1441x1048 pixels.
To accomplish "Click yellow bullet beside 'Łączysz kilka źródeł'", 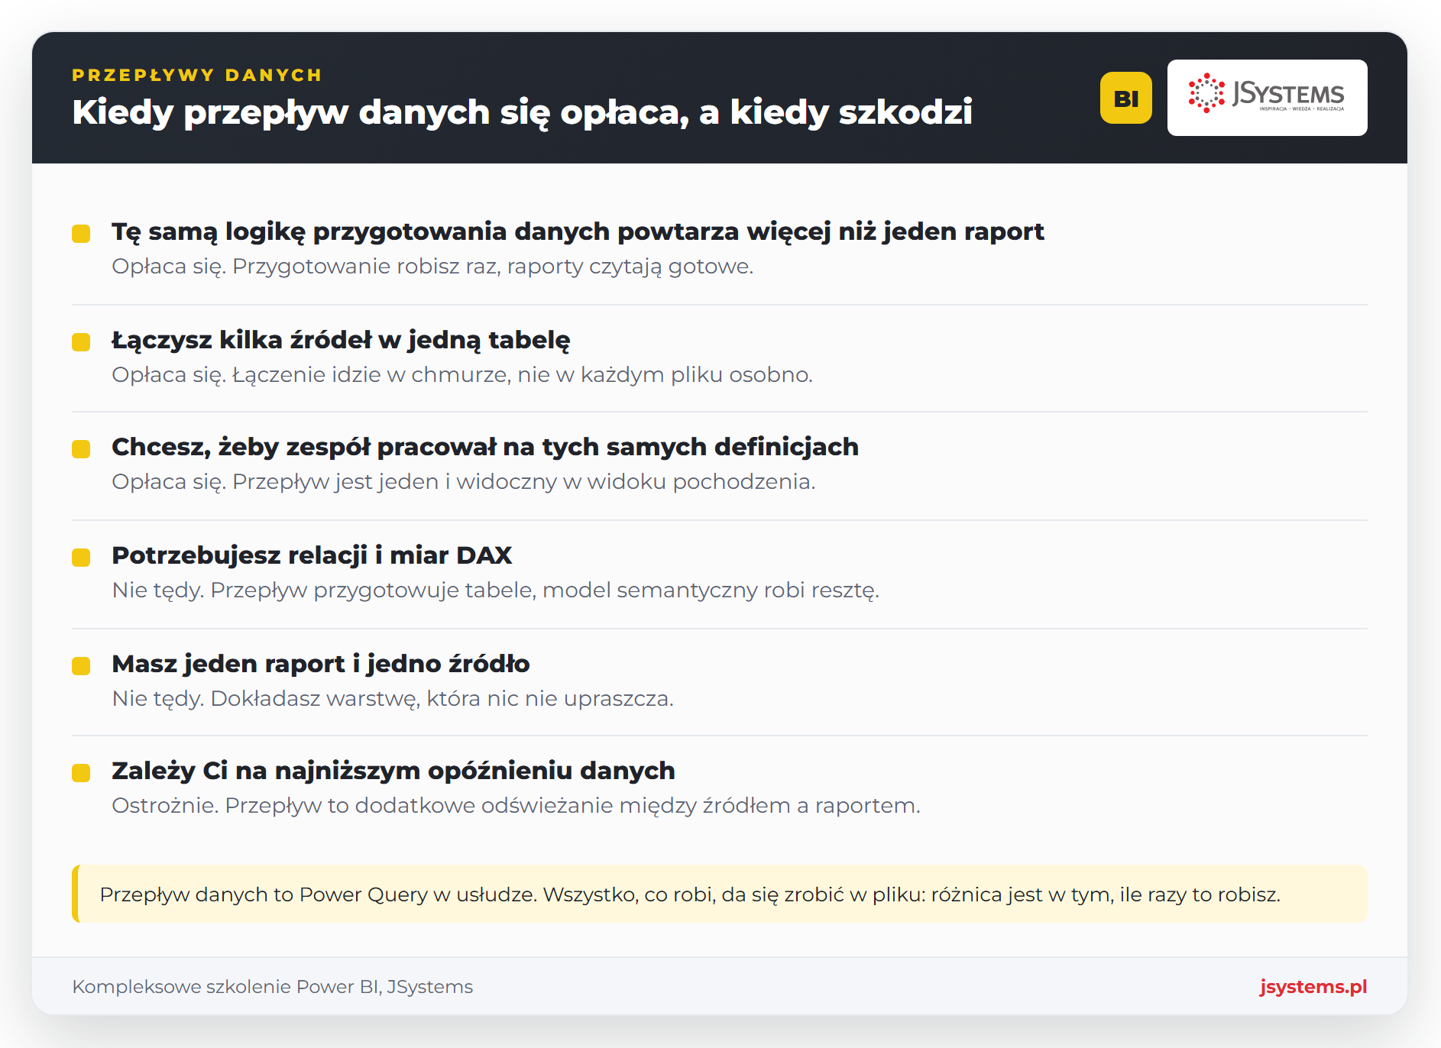I will (x=81, y=342).
